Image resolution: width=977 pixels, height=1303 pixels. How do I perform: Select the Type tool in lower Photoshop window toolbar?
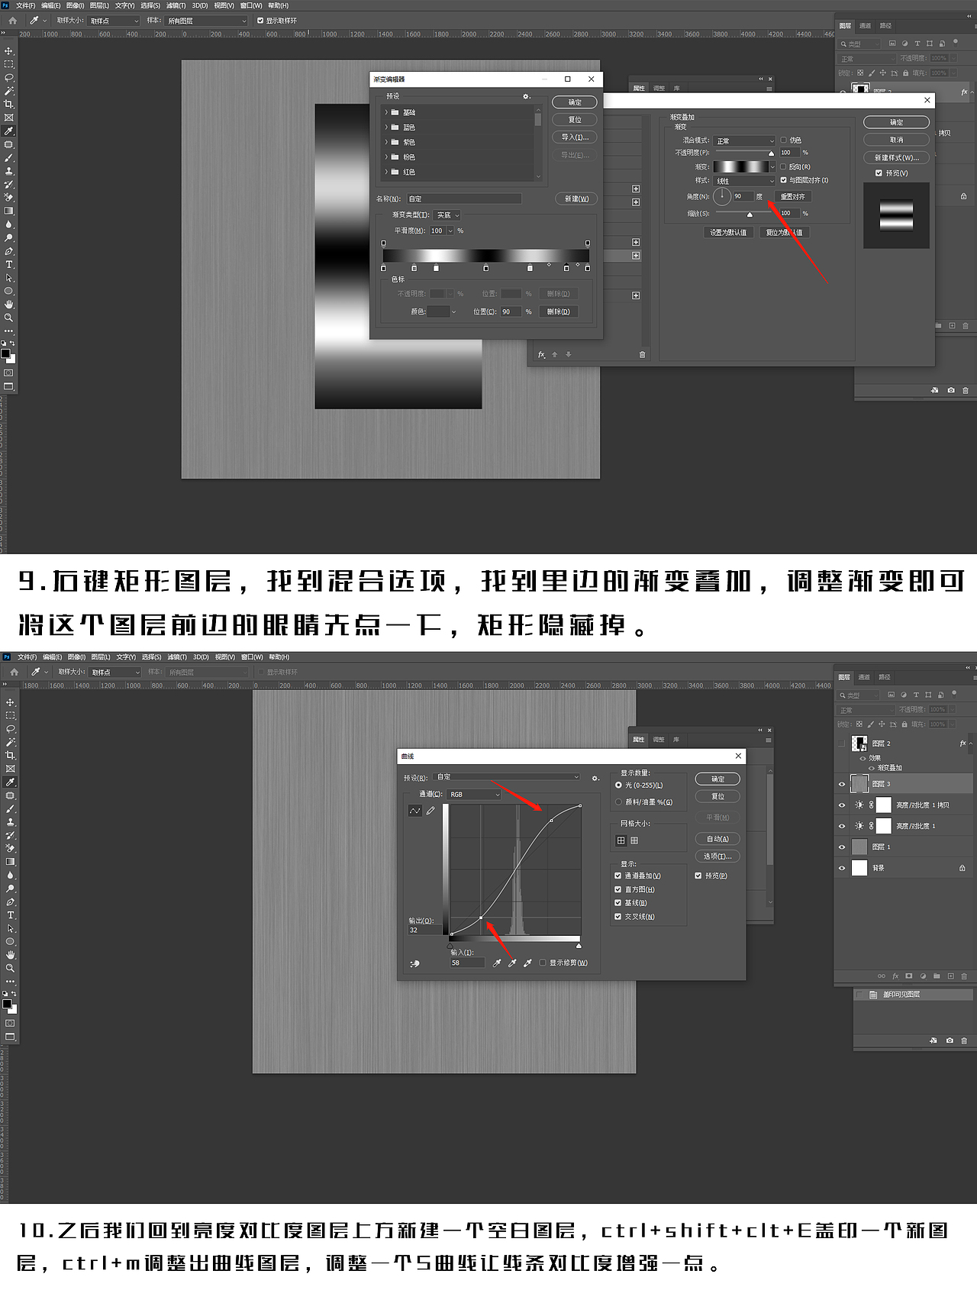[10, 915]
